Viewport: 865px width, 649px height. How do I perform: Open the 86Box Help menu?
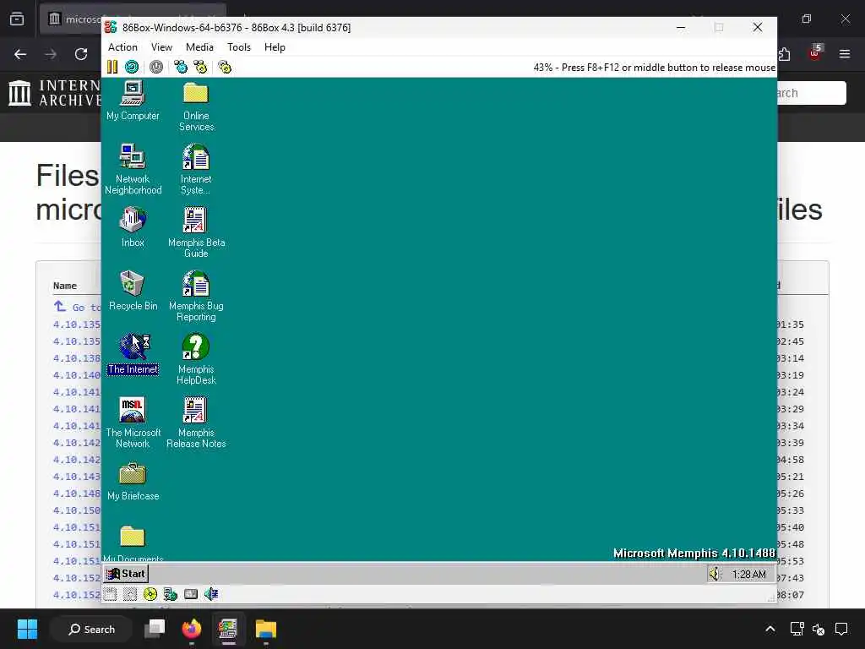coord(275,47)
